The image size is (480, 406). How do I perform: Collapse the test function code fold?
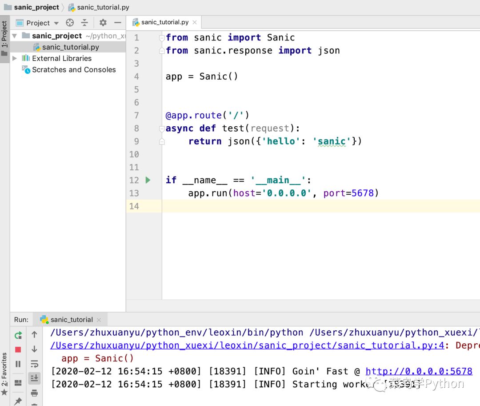click(161, 128)
